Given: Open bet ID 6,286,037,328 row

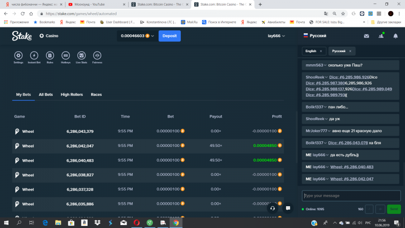Looking at the screenshot, I should [x=148, y=189].
